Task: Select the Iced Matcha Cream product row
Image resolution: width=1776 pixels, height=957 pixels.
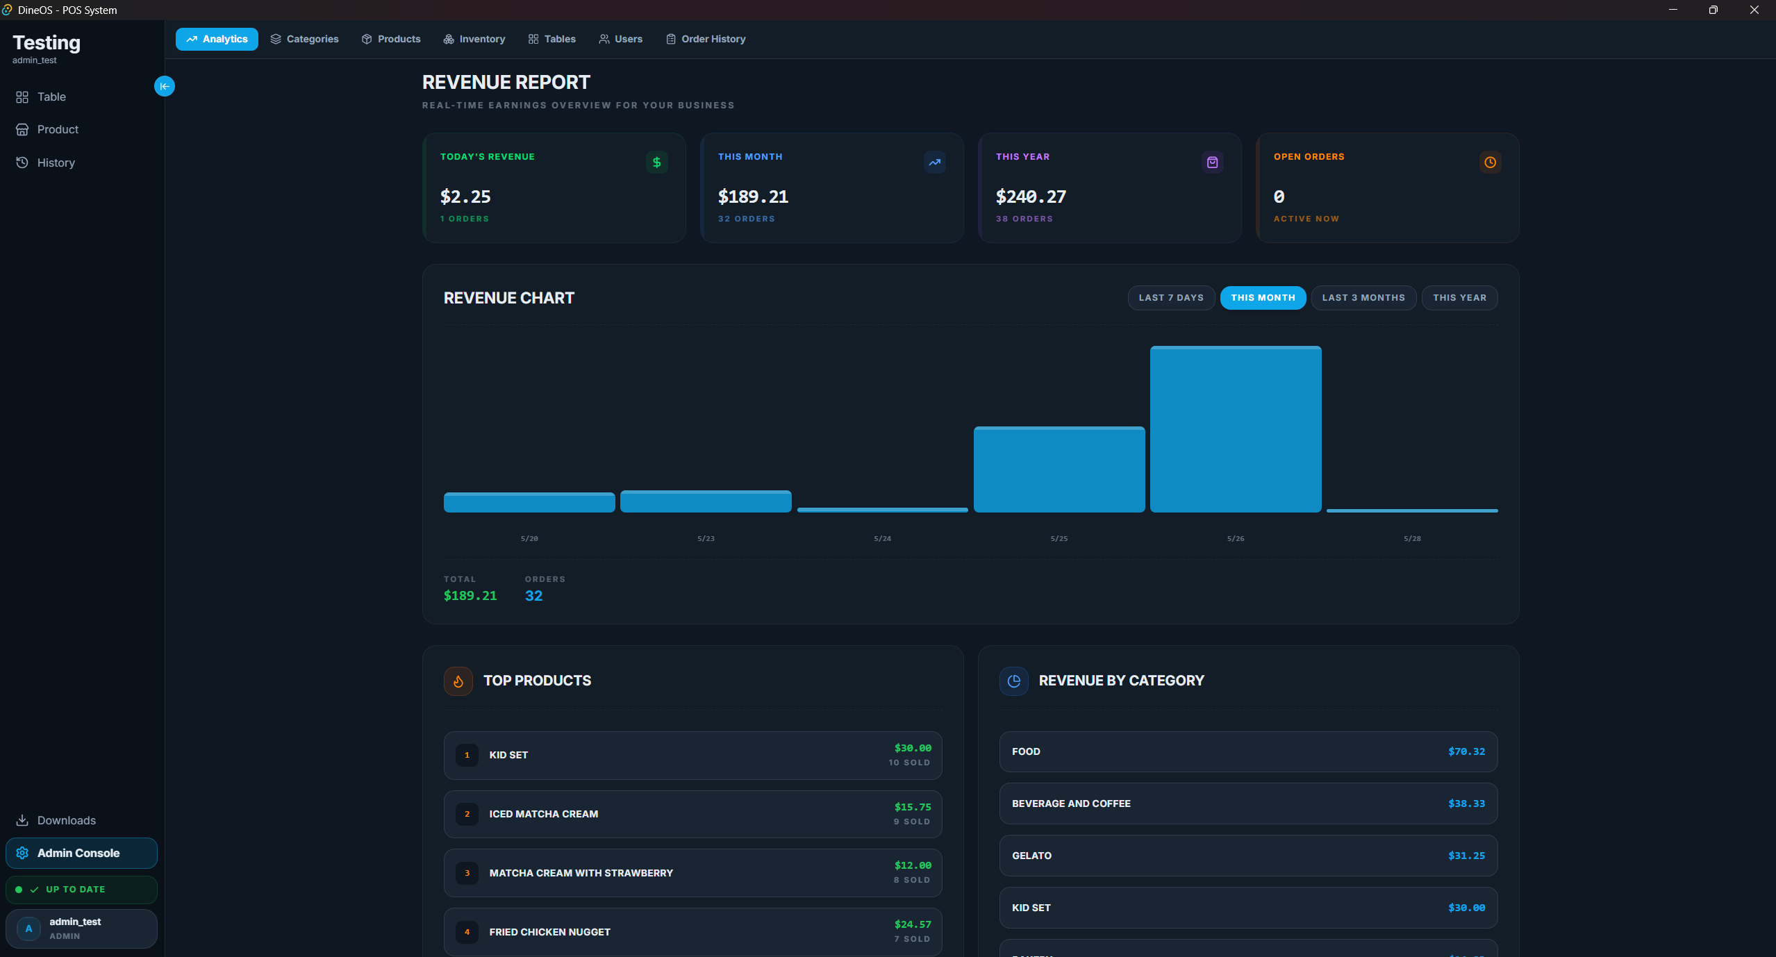Action: tap(693, 814)
